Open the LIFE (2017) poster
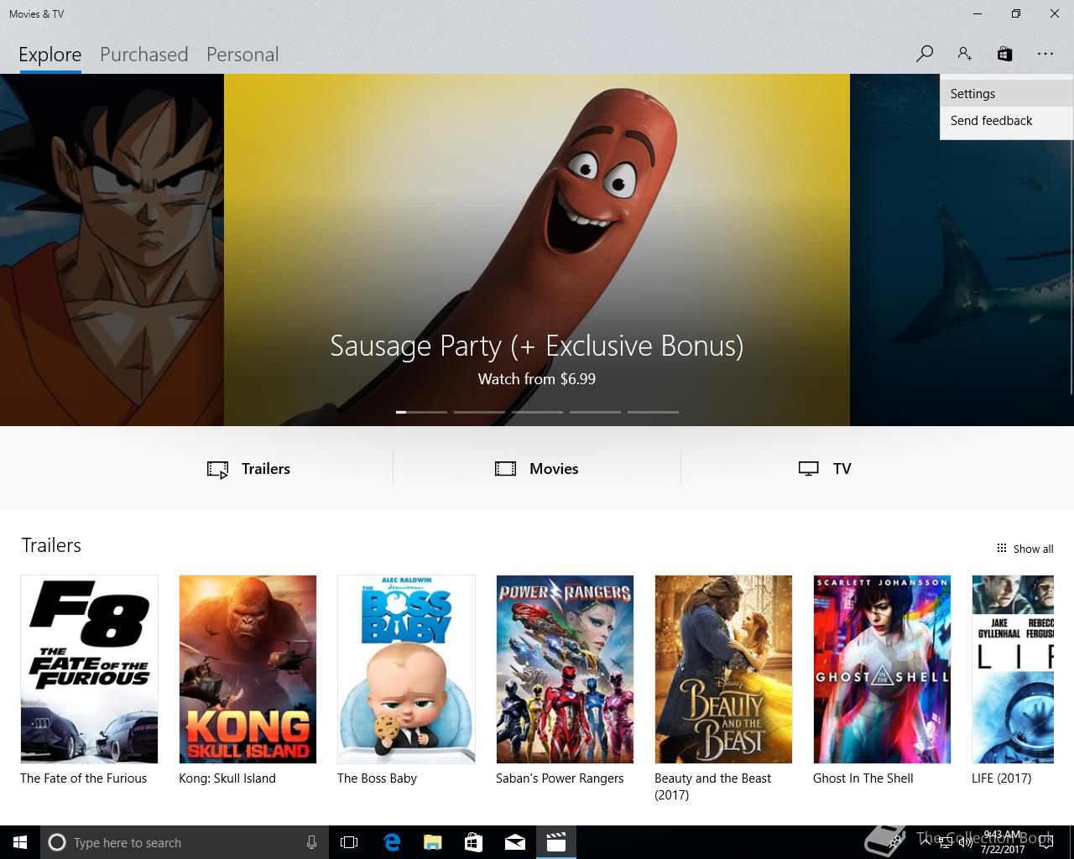This screenshot has height=859, width=1074. click(1013, 669)
